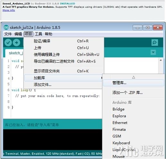Click 添加一个 .ZIP 库... entry
The image size is (166, 159).
click(133, 93)
